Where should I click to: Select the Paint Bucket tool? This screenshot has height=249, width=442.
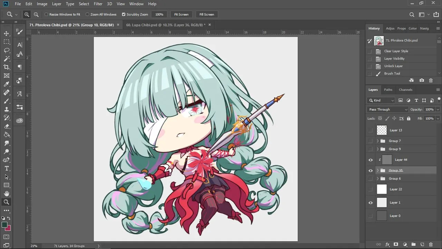pos(7,135)
